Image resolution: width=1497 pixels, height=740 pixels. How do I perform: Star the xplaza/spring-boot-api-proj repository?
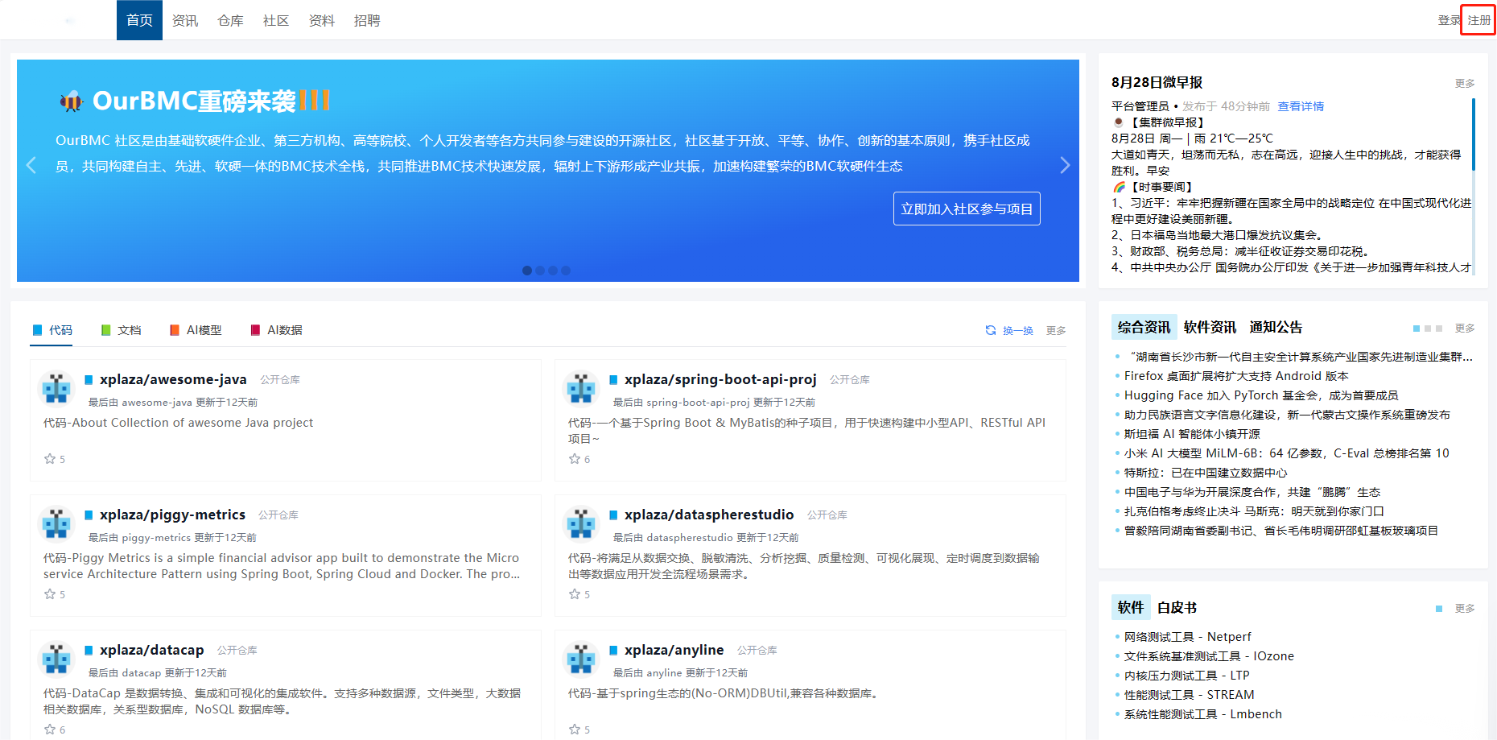tap(575, 459)
